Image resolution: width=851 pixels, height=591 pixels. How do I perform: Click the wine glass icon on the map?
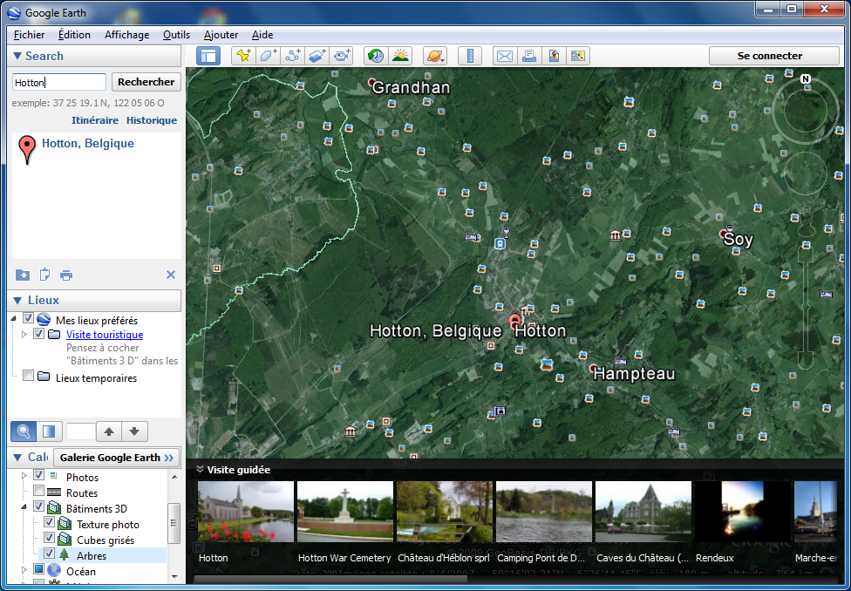coord(506,232)
